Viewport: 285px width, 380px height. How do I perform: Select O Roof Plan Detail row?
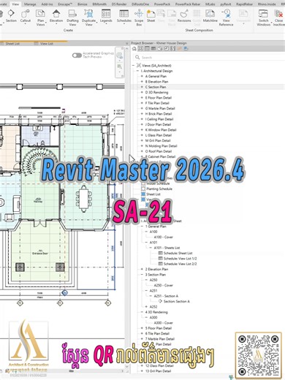click(159, 151)
